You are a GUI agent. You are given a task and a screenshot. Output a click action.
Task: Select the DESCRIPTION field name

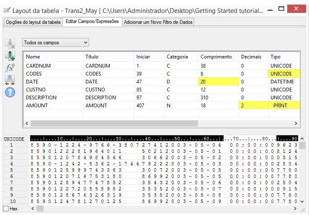(x=41, y=98)
